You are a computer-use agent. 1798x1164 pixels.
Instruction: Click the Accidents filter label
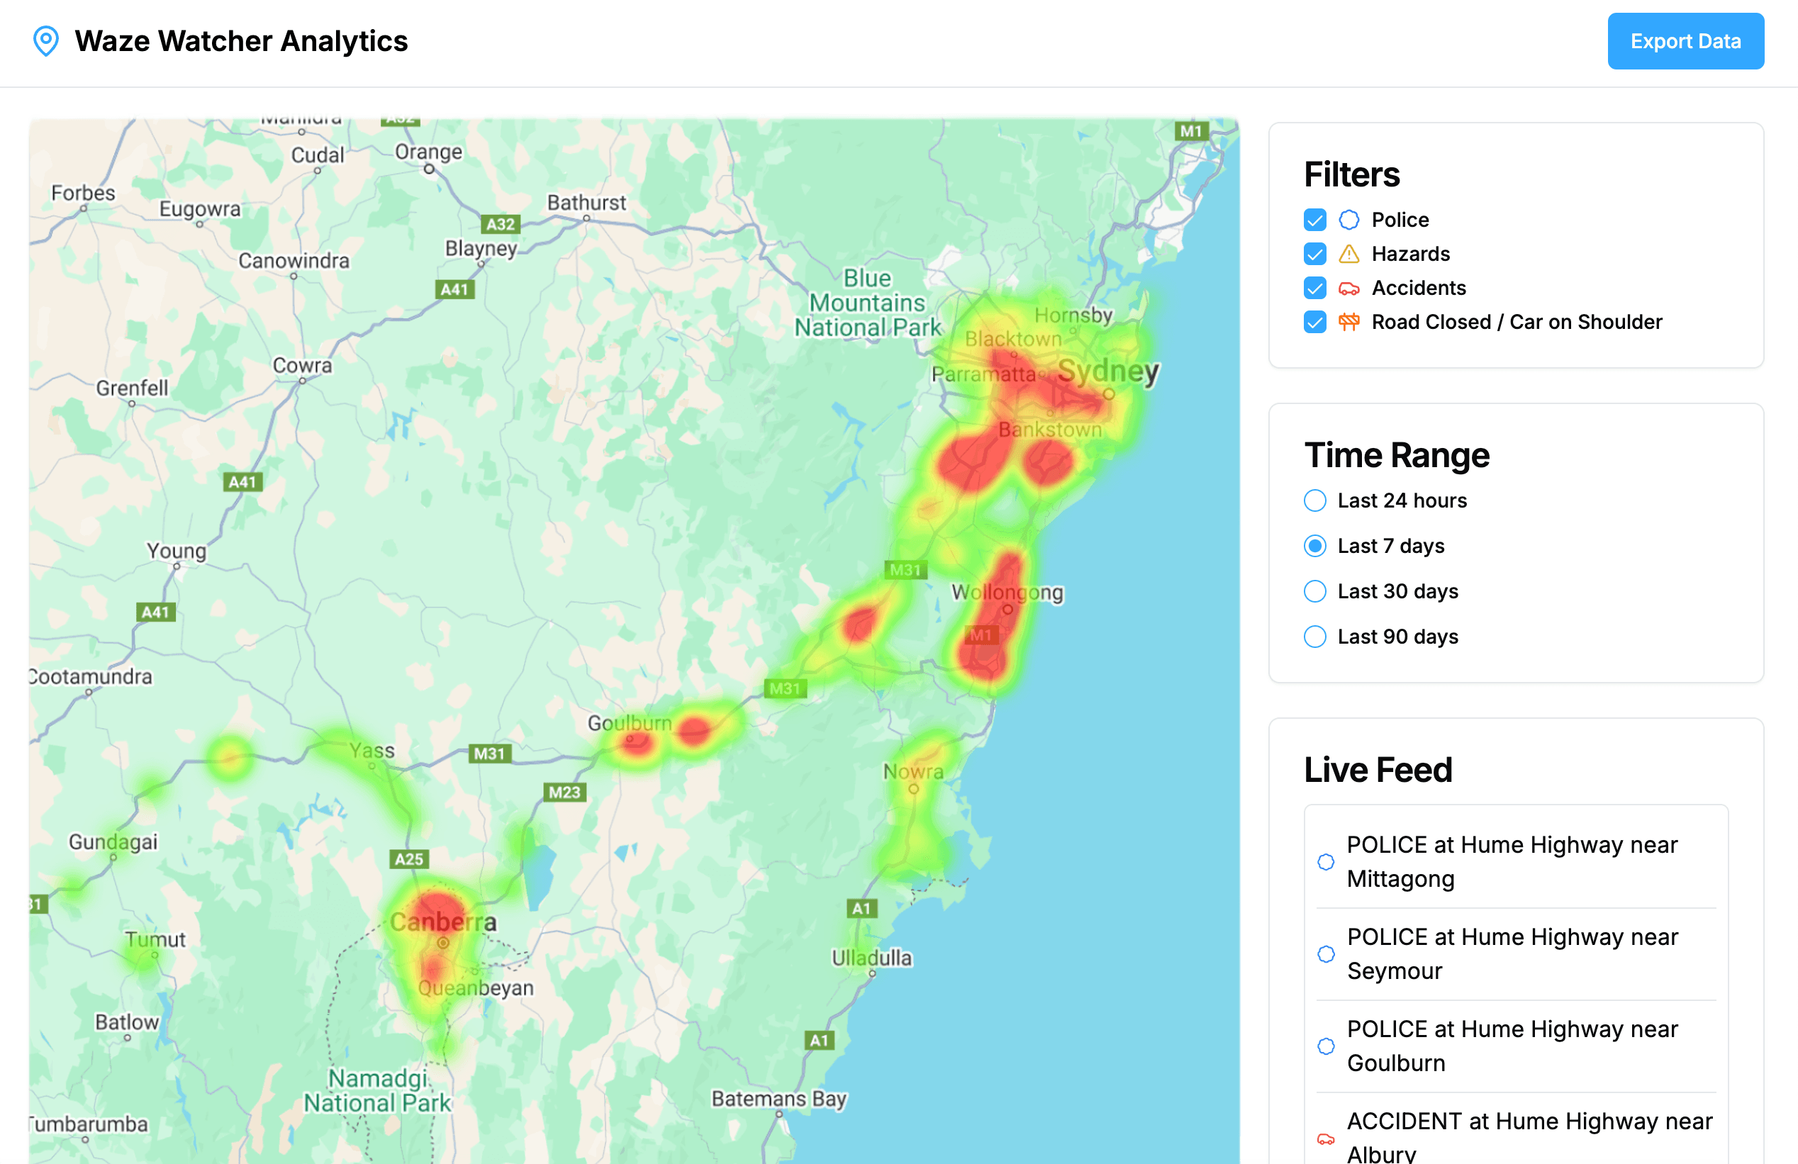click(1418, 288)
